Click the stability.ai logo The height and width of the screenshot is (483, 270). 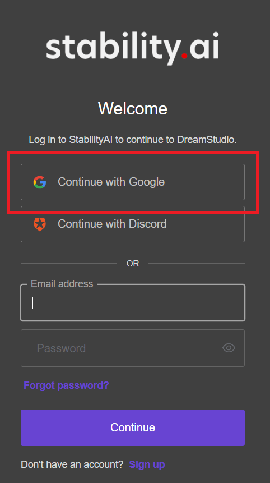click(x=133, y=48)
